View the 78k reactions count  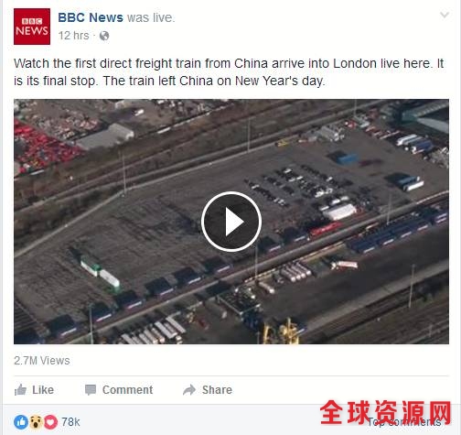coord(70,422)
